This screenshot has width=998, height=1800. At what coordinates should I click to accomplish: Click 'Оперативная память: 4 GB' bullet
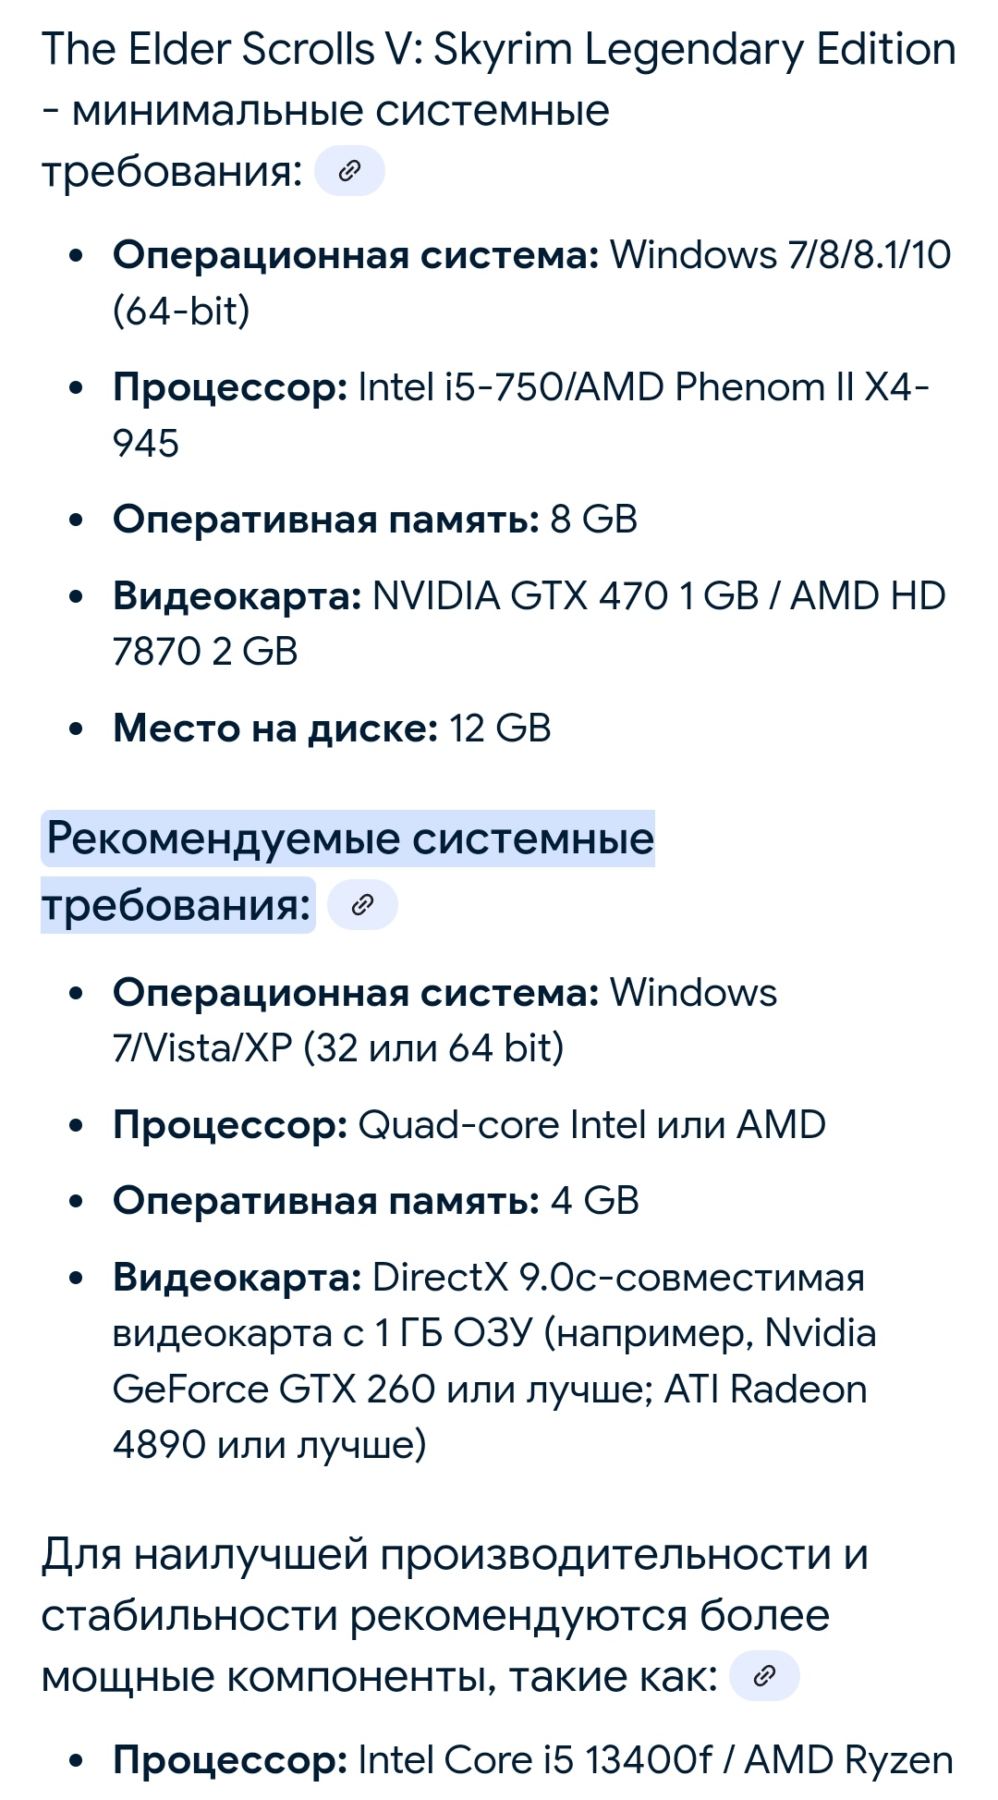tap(376, 1201)
